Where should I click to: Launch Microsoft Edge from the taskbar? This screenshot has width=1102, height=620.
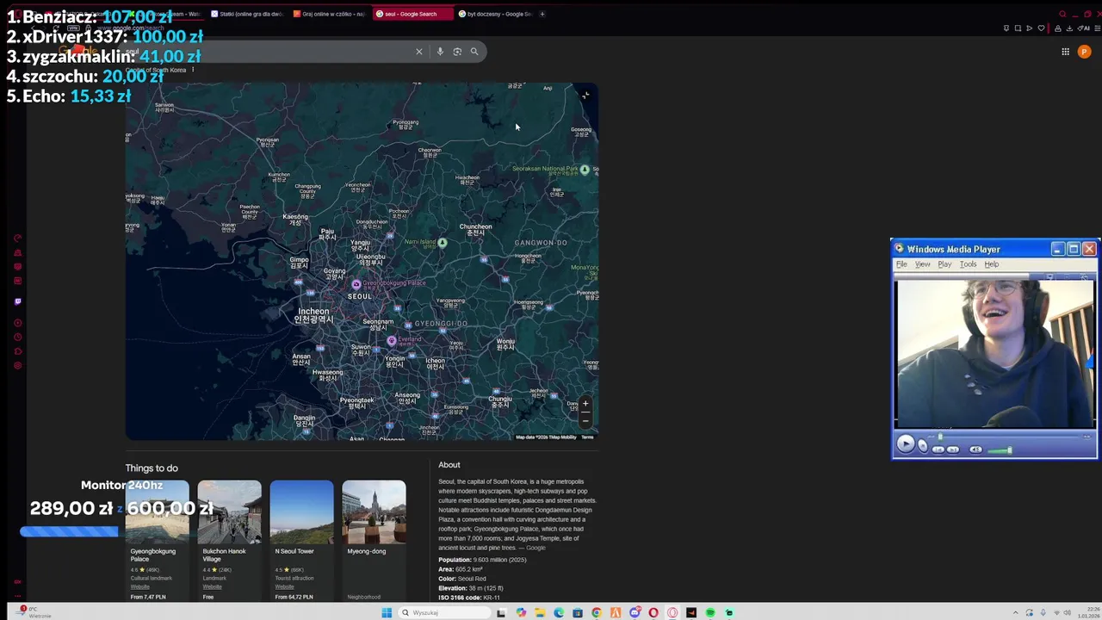pos(559,613)
